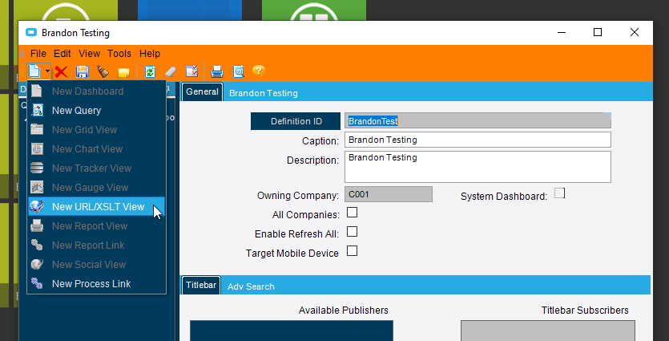This screenshot has width=669, height=341.
Task: Click the yellow sticky note Memo icon
Action: (123, 71)
